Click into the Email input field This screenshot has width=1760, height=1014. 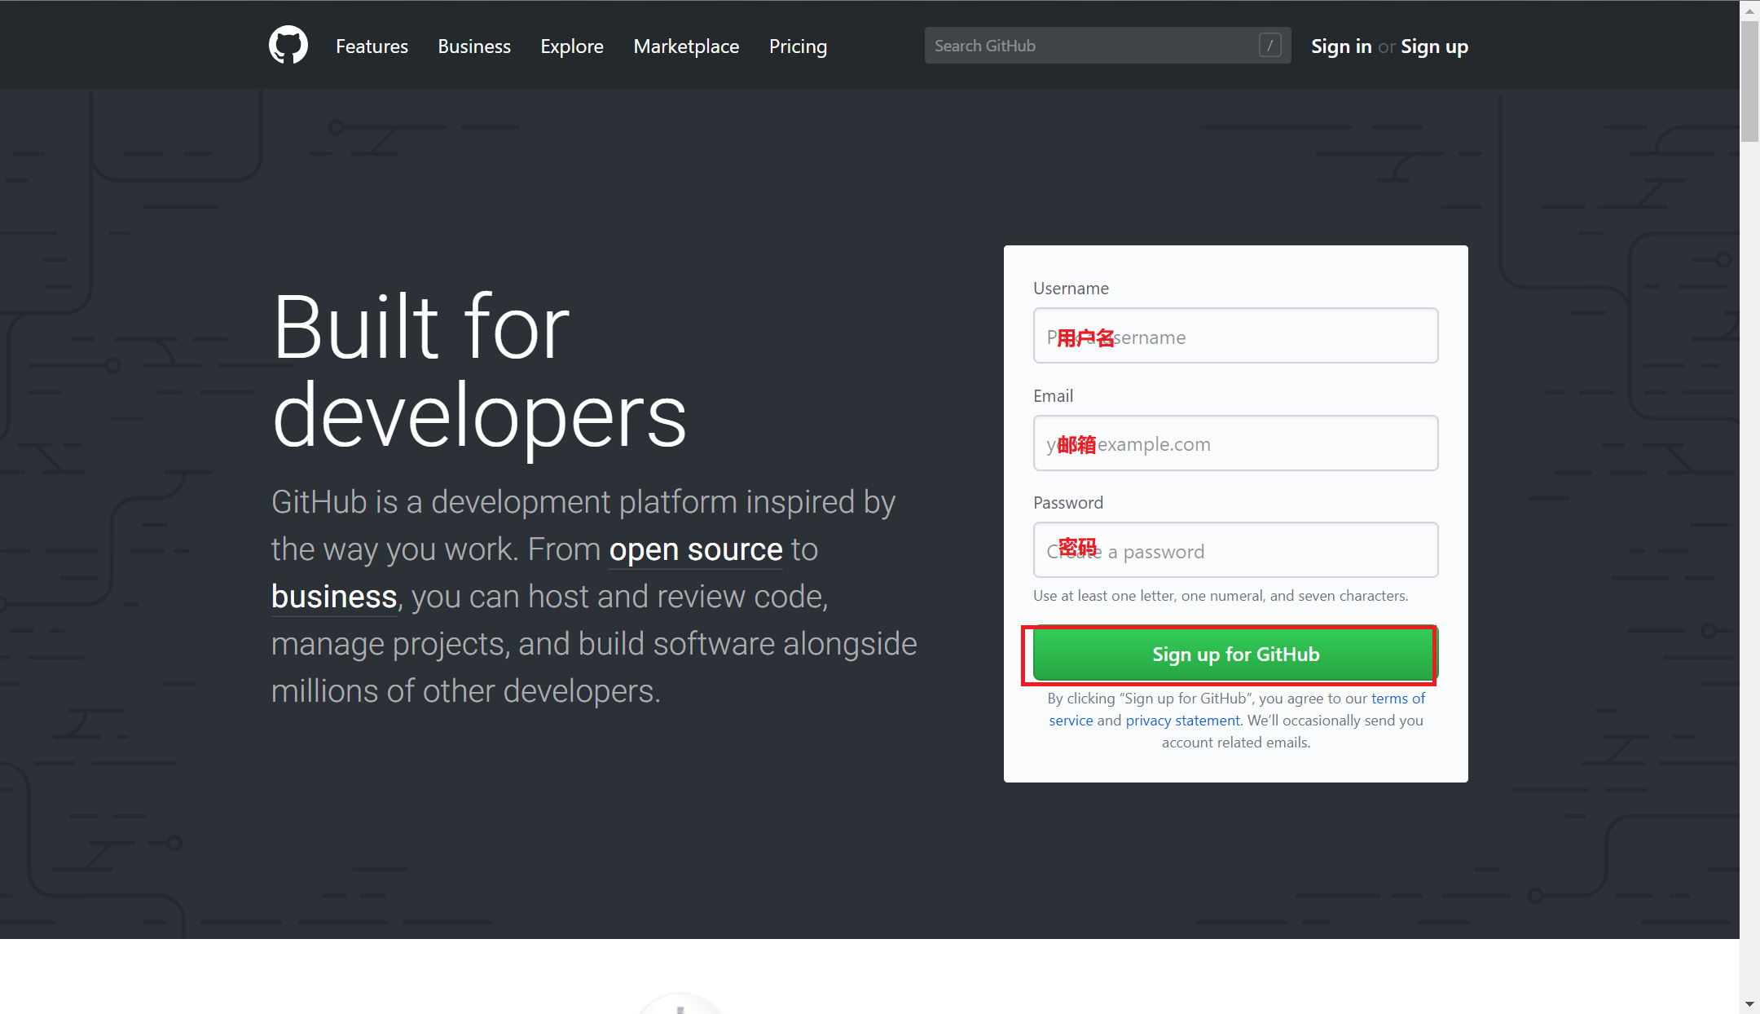1235,443
